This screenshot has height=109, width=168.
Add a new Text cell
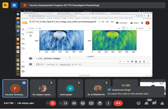tap(38, 28)
